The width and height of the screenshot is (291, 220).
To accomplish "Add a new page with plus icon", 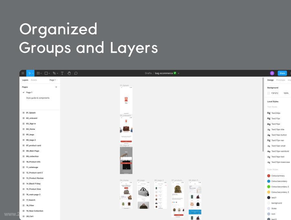I will (x=56, y=87).
